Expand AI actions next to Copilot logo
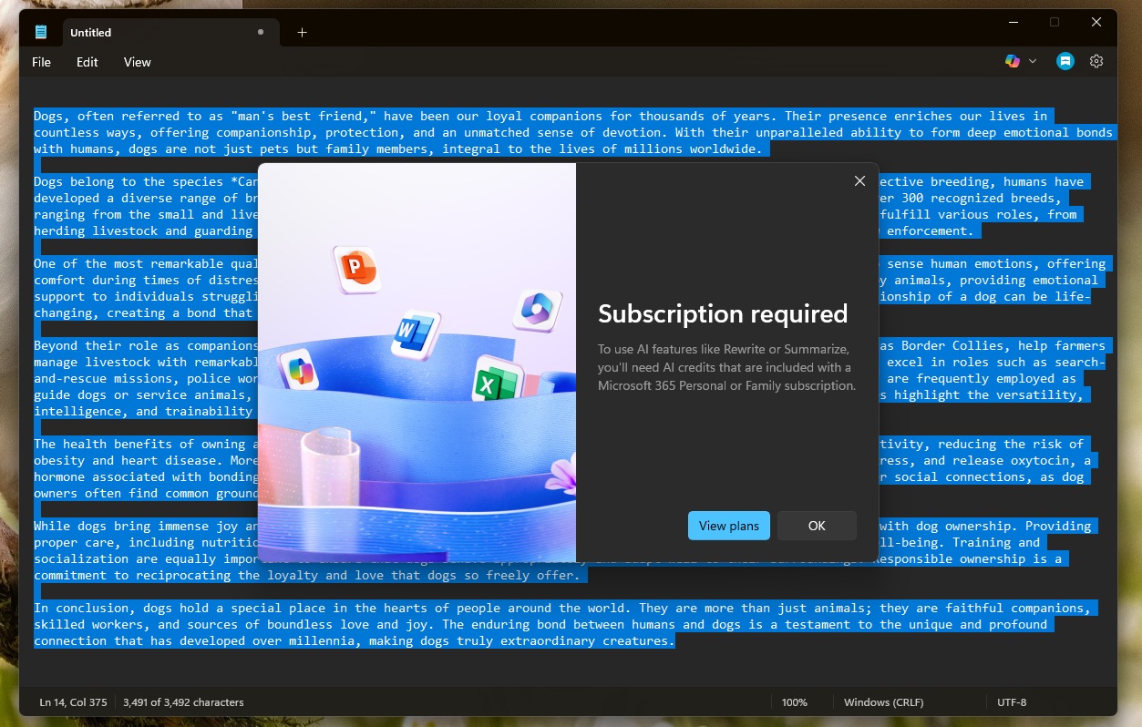The width and height of the screenshot is (1142, 727). [x=1033, y=61]
